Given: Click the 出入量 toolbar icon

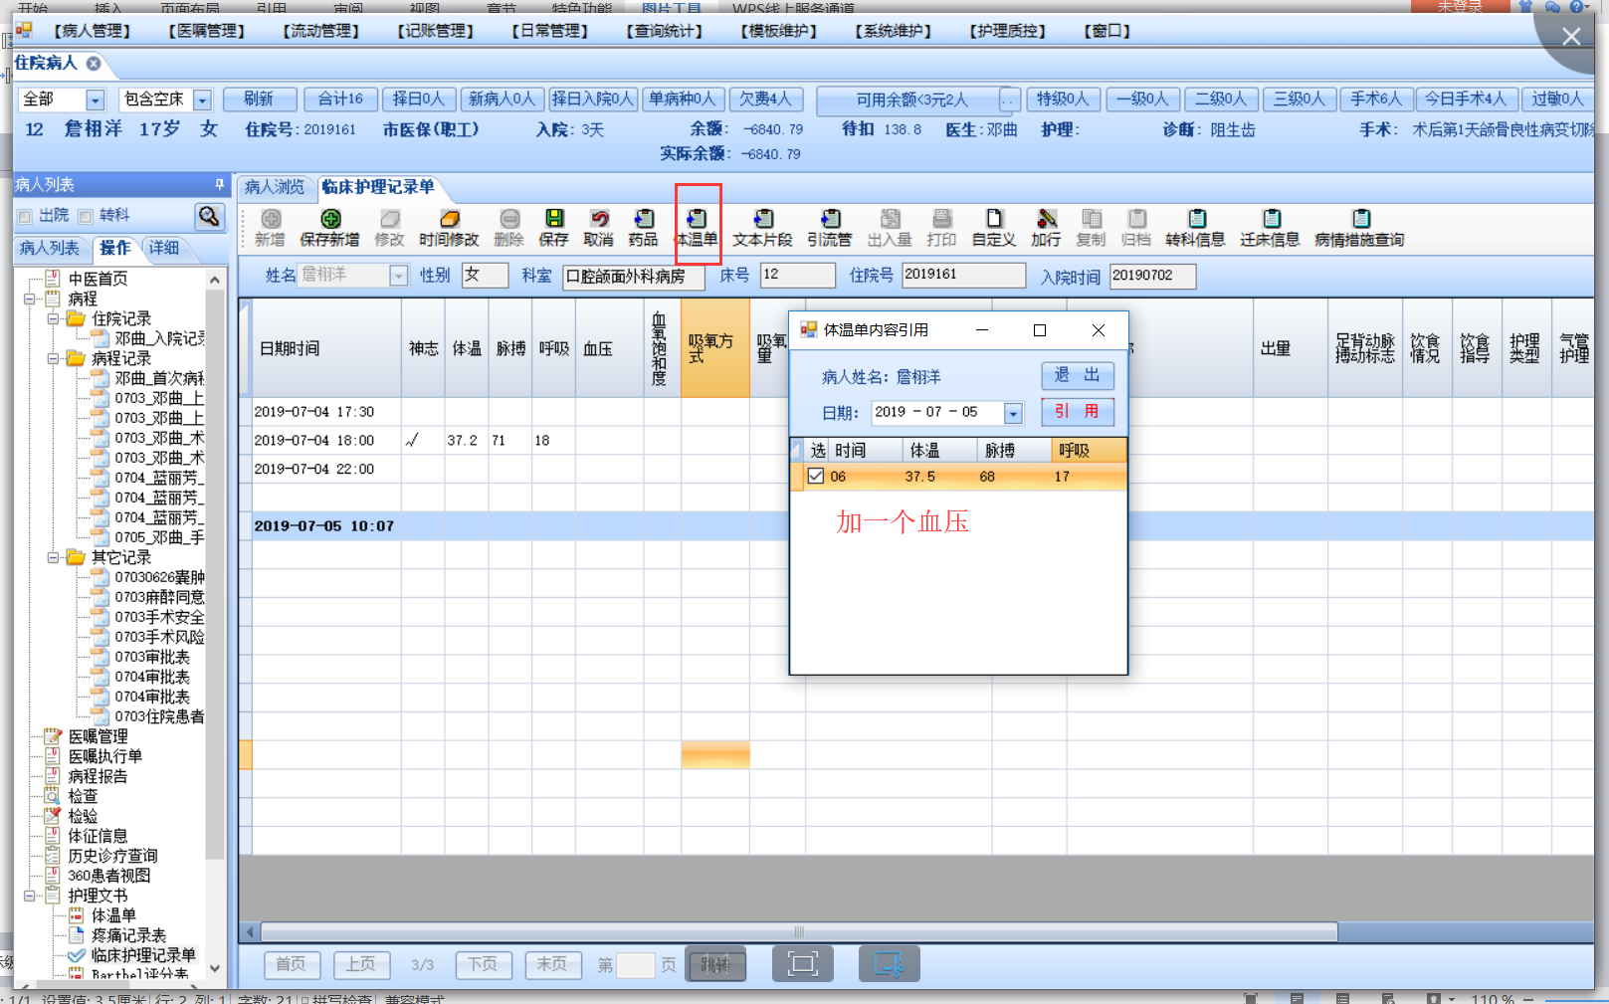Looking at the screenshot, I should pyautogui.click(x=890, y=227).
